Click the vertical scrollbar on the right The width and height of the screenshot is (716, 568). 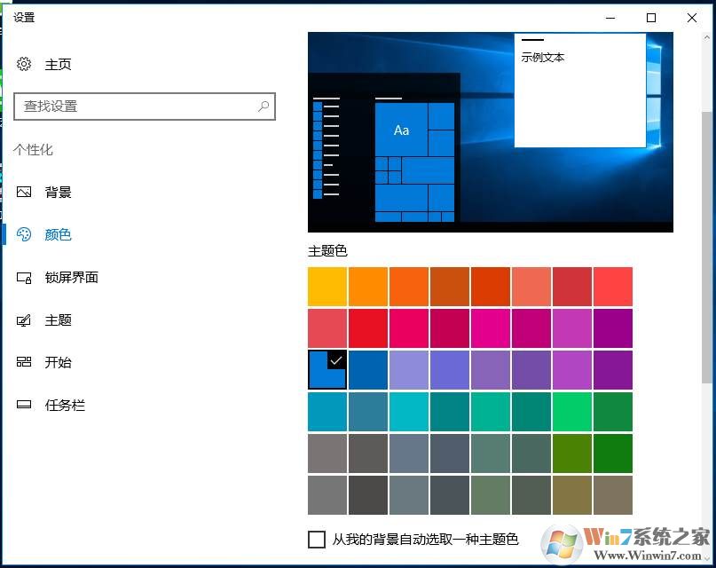tap(707, 248)
